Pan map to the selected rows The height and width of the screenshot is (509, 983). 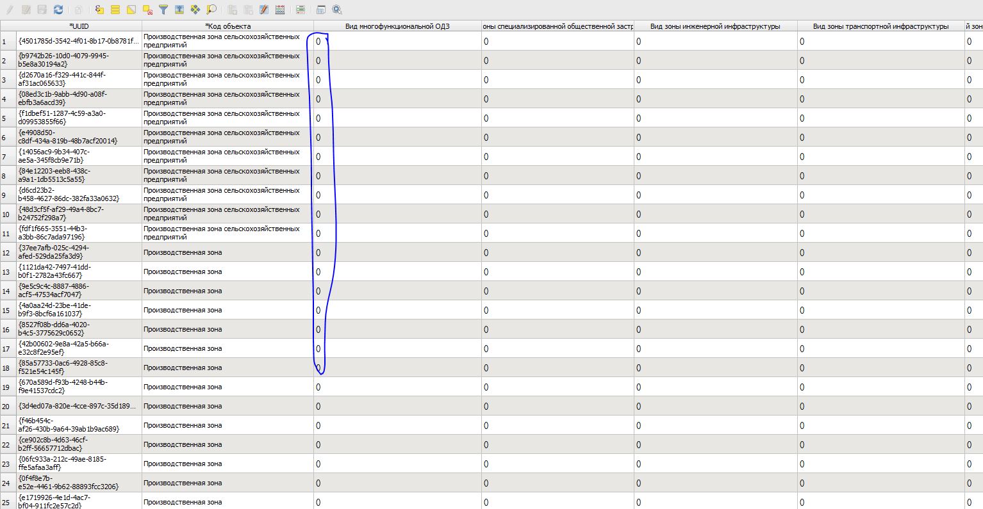(195, 10)
